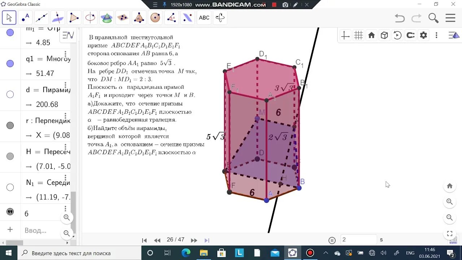Open the main hamburger menu
The height and width of the screenshot is (260, 462).
(450, 18)
